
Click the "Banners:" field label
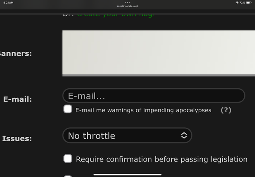[16, 54]
